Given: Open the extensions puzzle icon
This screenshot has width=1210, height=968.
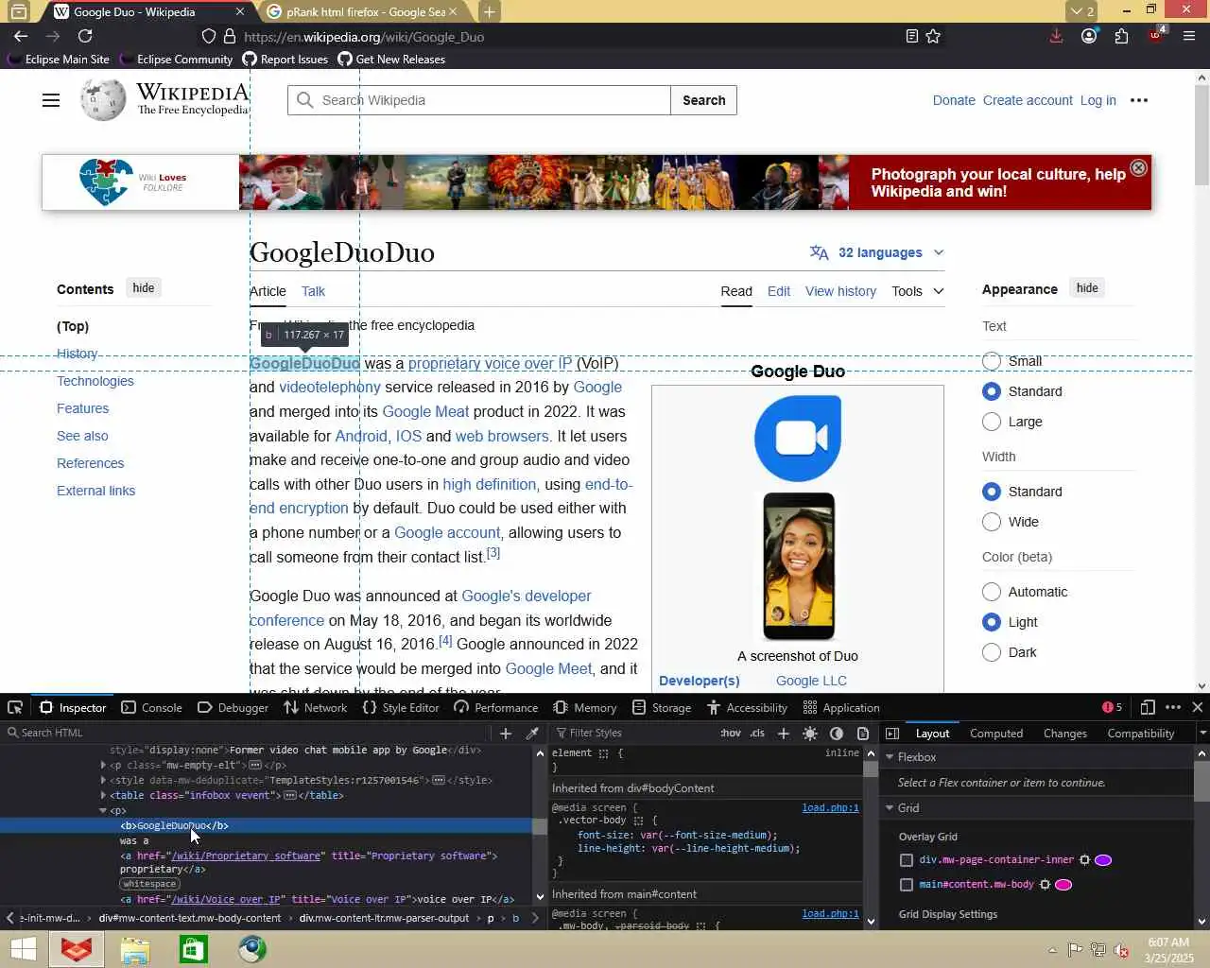Looking at the screenshot, I should coord(1121,36).
